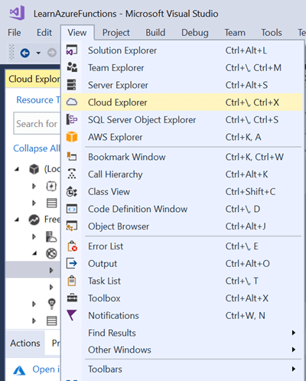Click the Collapse All link
The height and width of the screenshot is (381, 306).
(37, 148)
